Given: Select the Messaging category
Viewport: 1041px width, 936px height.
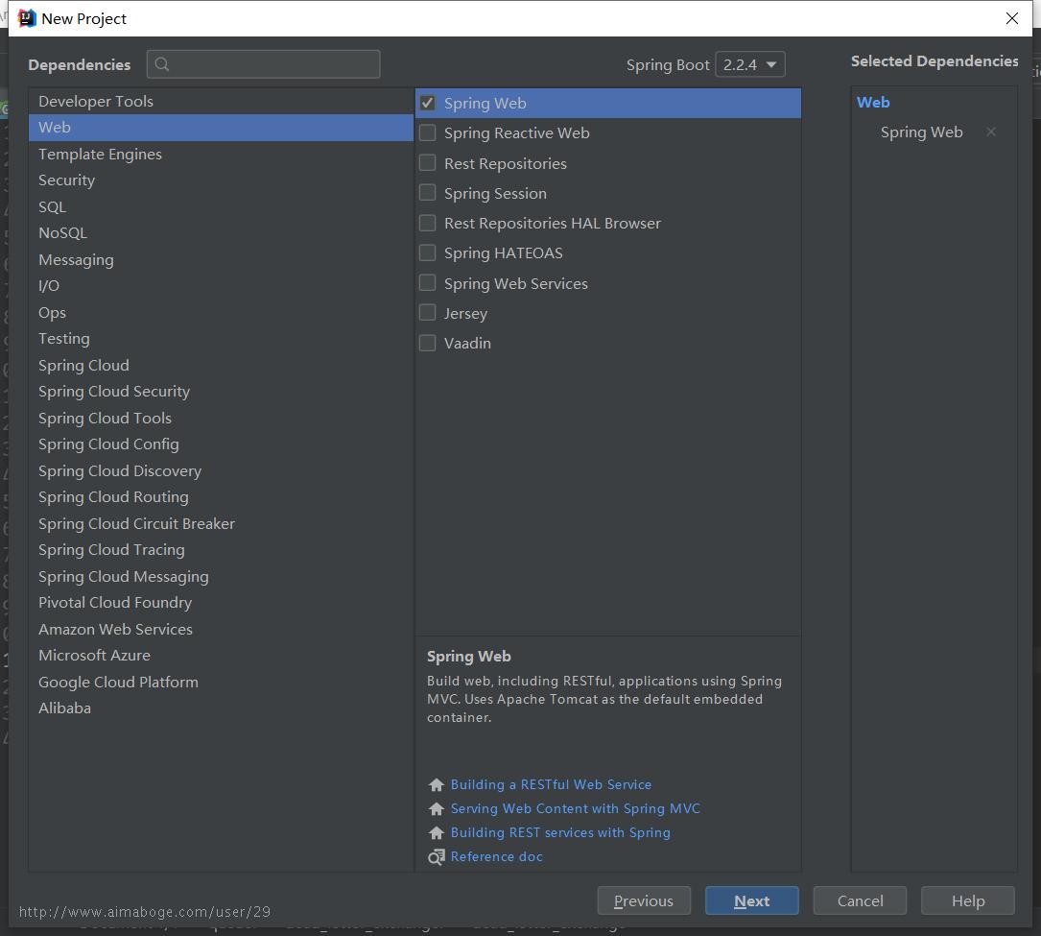Looking at the screenshot, I should click(221, 260).
